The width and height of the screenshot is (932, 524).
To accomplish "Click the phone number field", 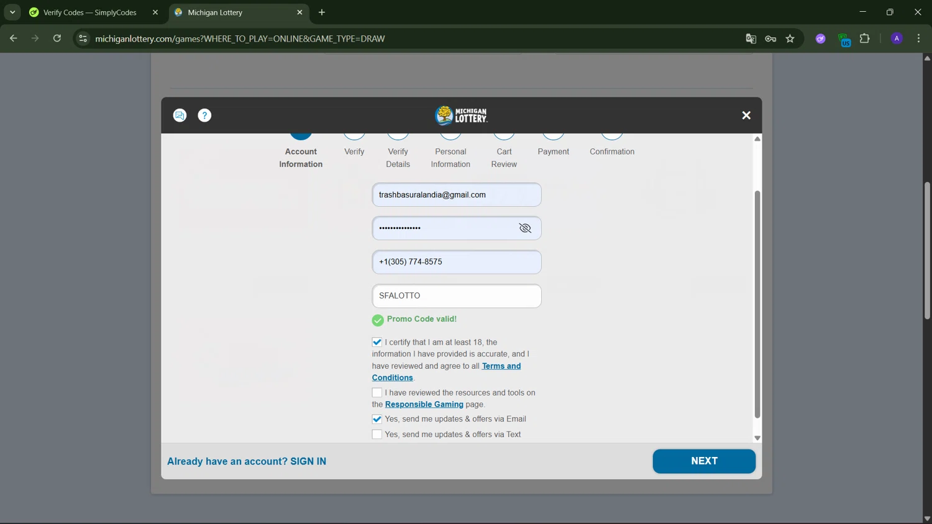I will click(x=457, y=262).
